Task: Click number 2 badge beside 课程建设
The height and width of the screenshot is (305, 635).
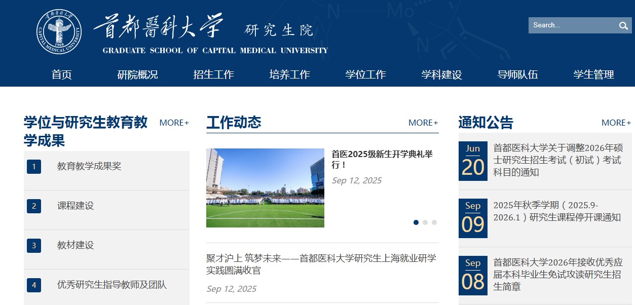Action: tap(34, 206)
